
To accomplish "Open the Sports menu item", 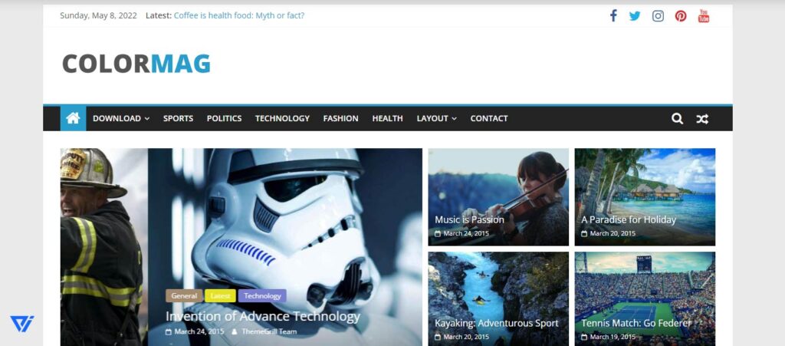I will [178, 119].
